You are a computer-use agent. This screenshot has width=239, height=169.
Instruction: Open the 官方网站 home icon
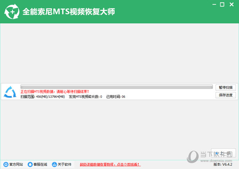(x=6, y=164)
